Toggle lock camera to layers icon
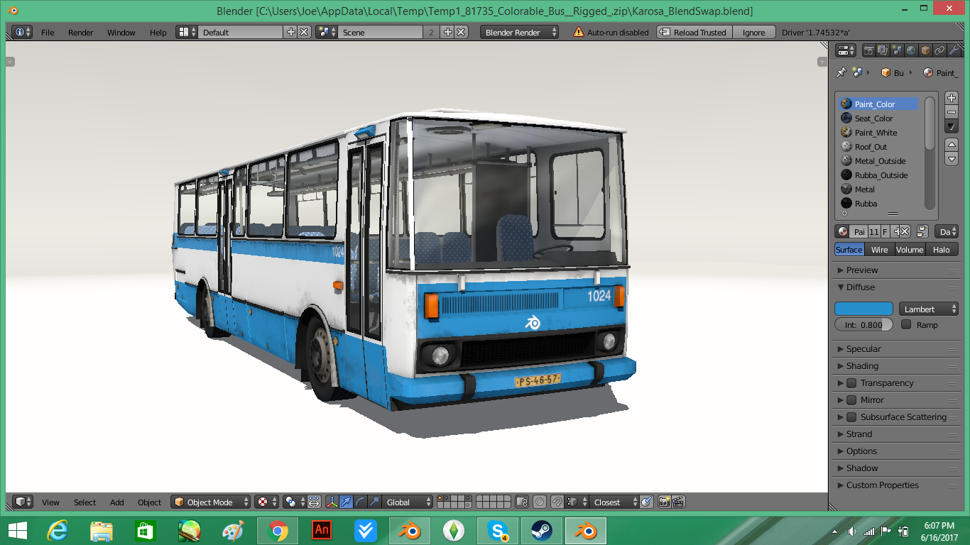 tap(523, 502)
